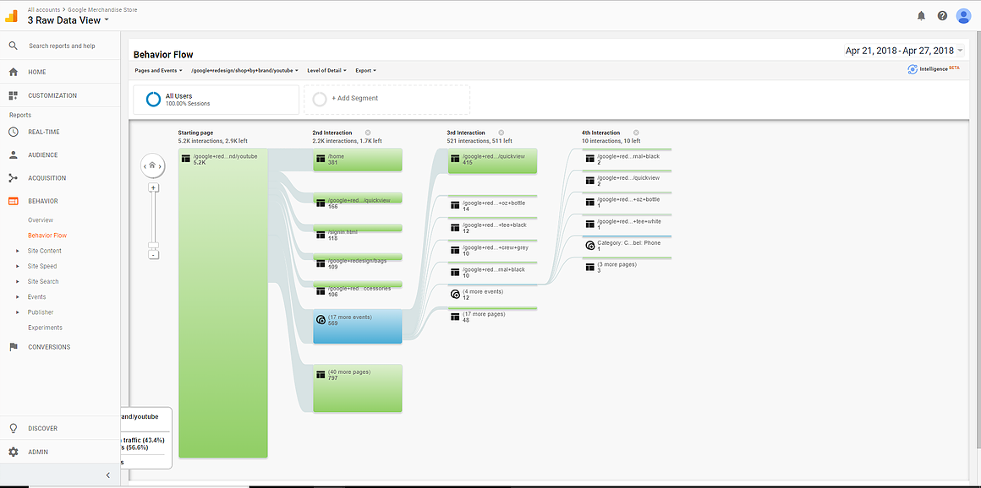Click the zoom slider handle
Image resolution: width=981 pixels, height=488 pixels.
point(153,246)
